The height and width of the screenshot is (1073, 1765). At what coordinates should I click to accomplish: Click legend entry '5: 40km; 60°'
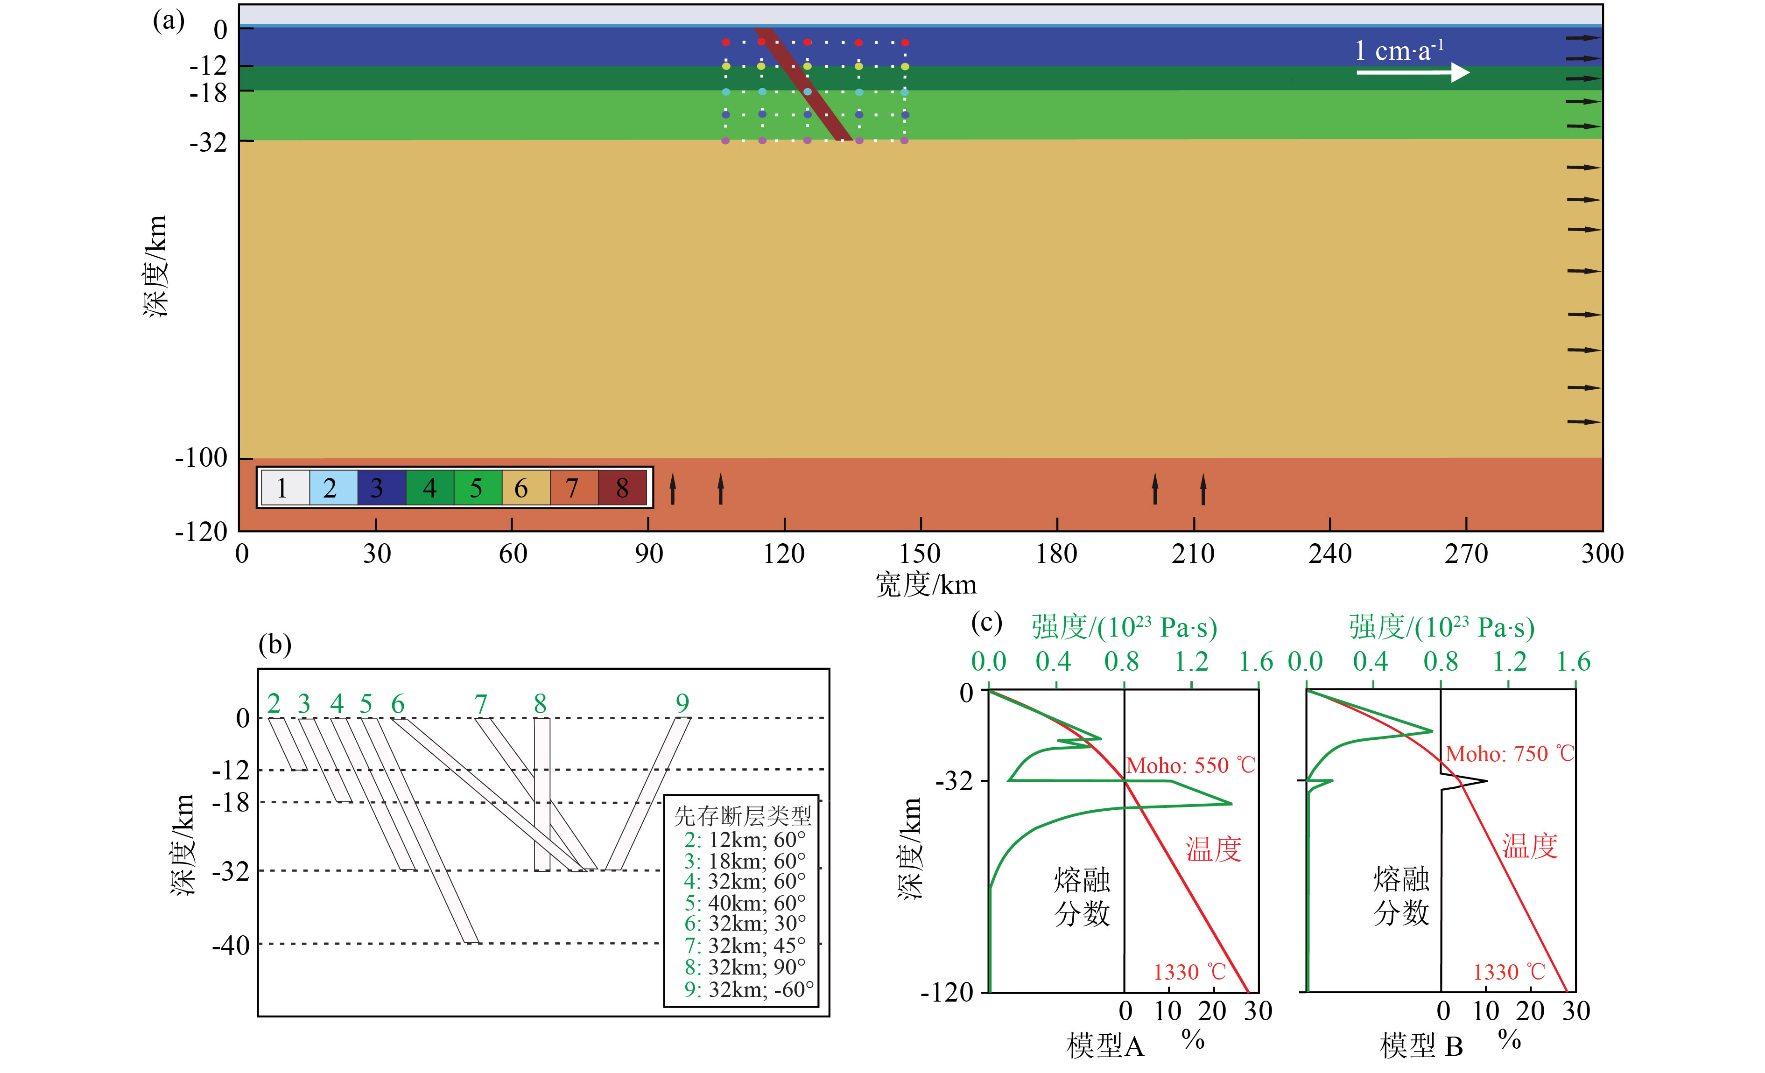(744, 903)
